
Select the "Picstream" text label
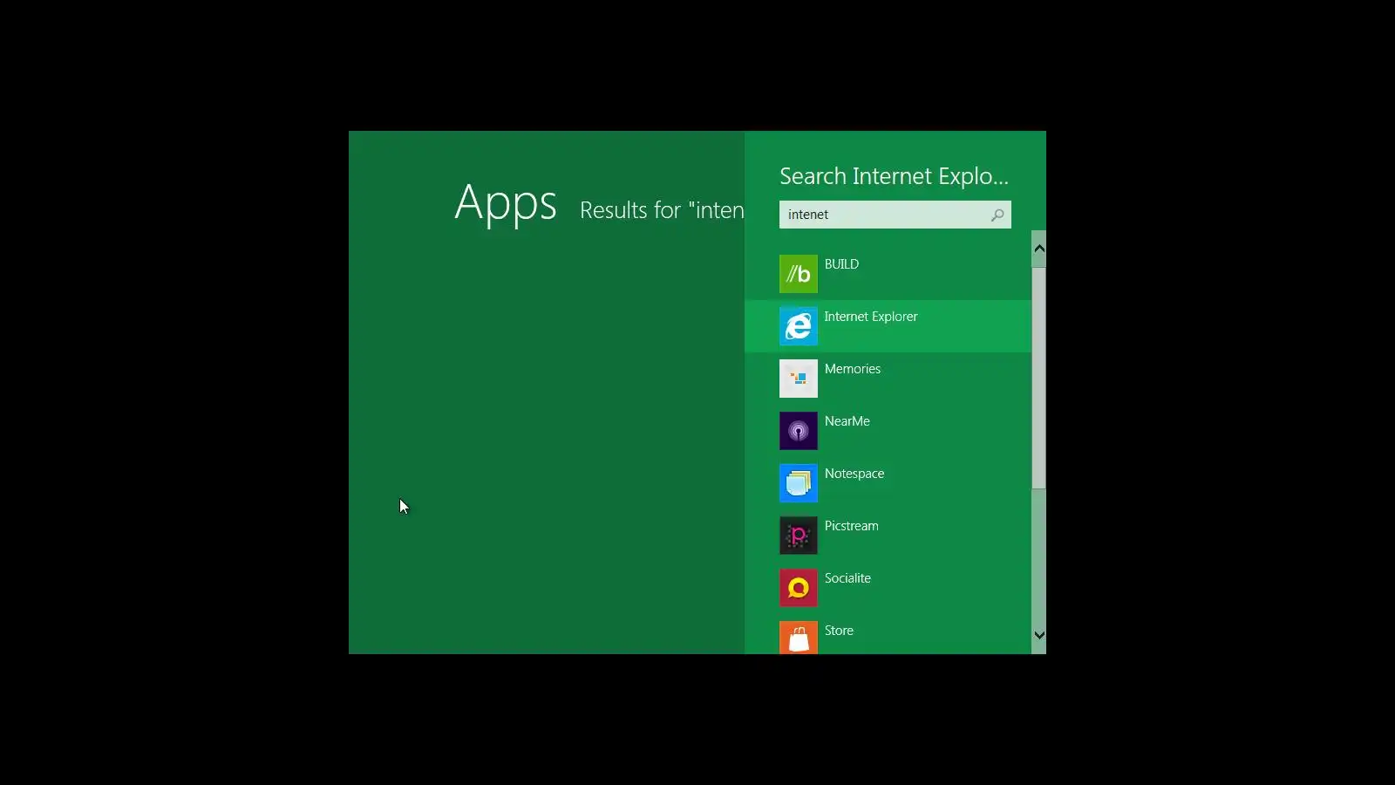pyautogui.click(x=852, y=526)
